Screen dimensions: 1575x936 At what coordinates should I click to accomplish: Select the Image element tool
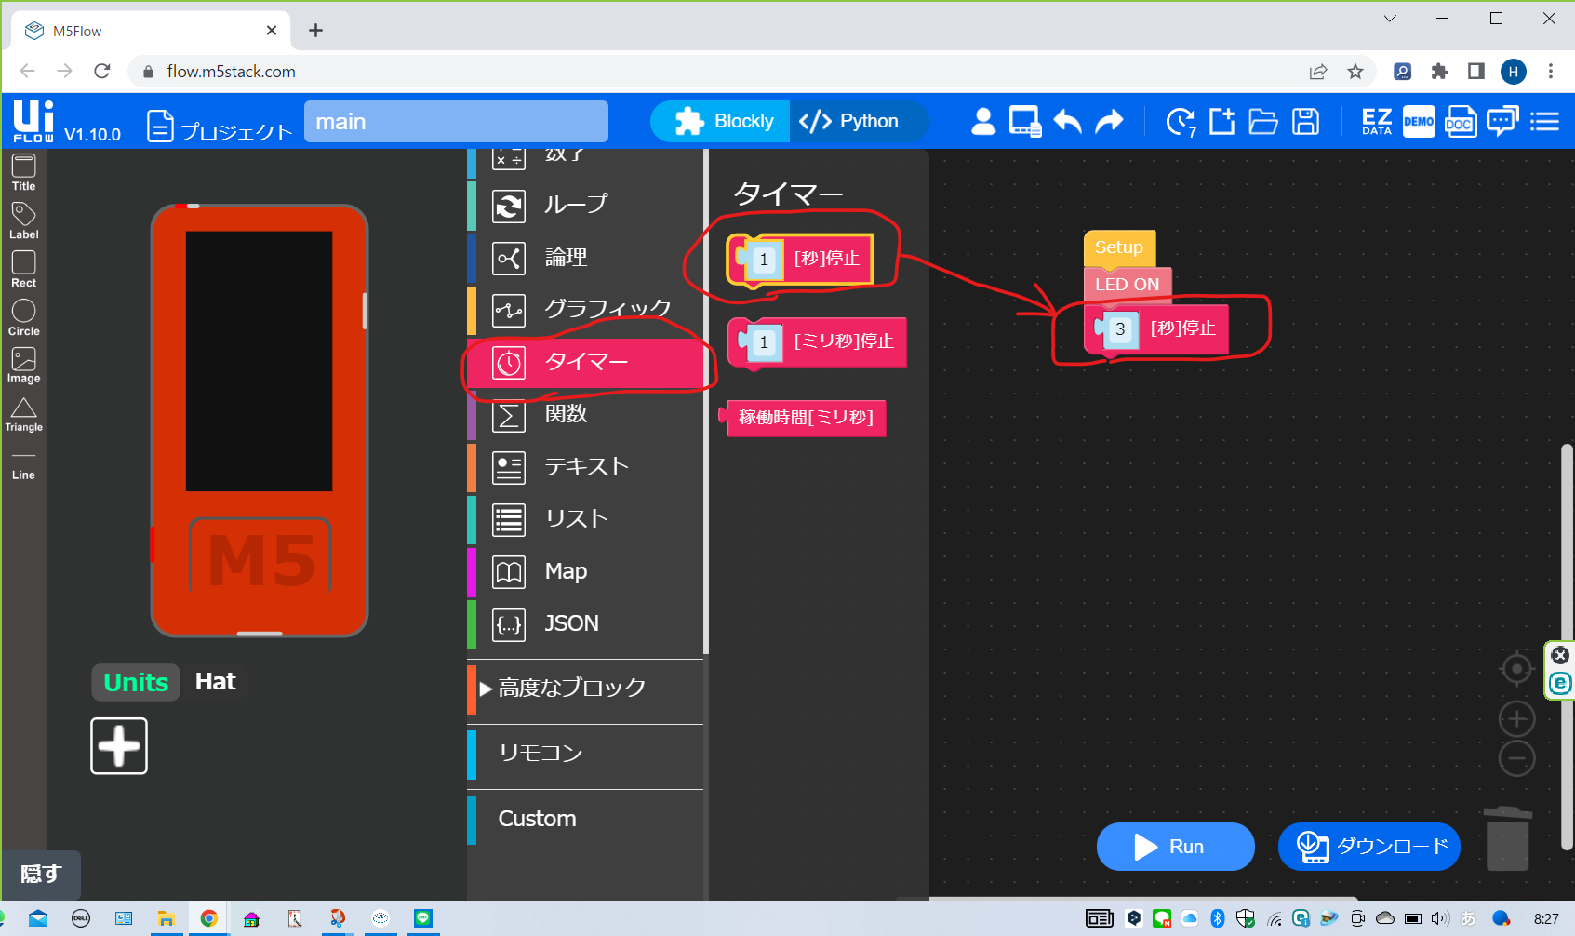pos(24,366)
